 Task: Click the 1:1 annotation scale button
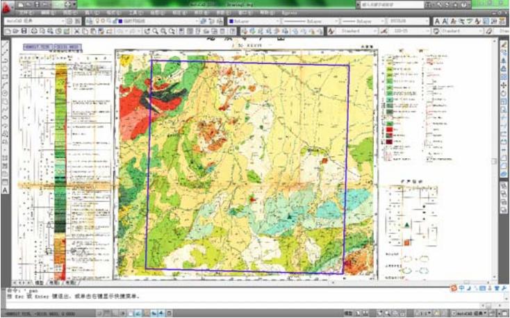[x=425, y=313]
